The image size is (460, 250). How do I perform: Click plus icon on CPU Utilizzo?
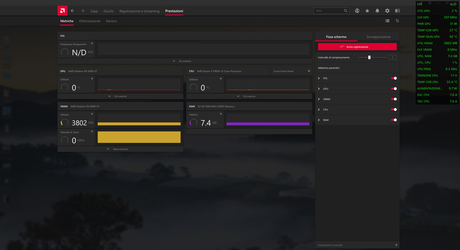pos(221,79)
